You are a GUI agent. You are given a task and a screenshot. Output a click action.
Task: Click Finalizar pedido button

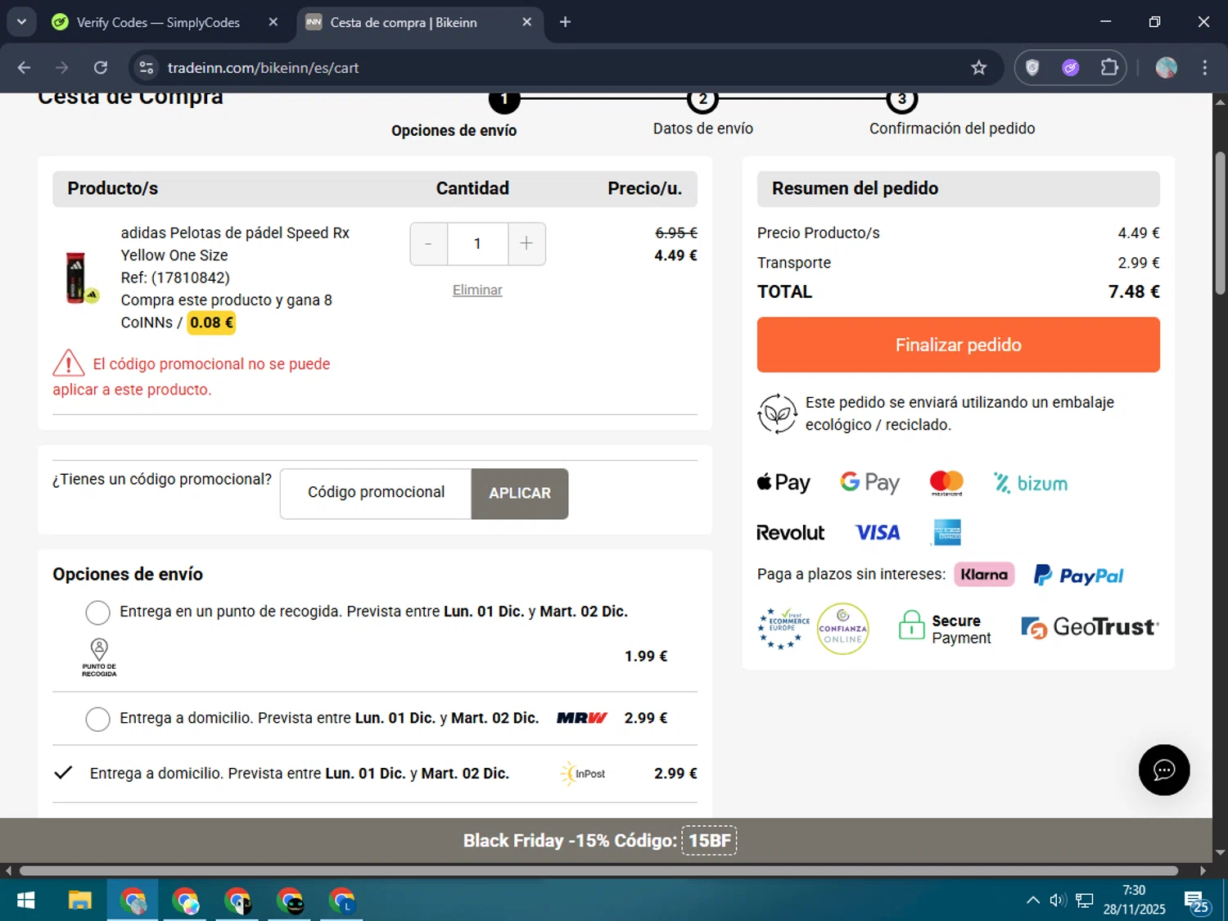pyautogui.click(x=958, y=345)
